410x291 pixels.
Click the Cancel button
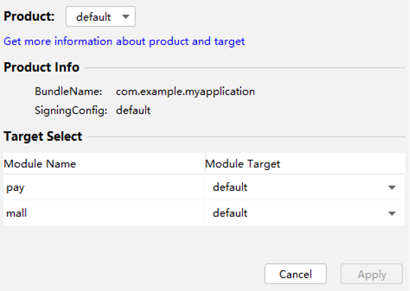point(295,274)
